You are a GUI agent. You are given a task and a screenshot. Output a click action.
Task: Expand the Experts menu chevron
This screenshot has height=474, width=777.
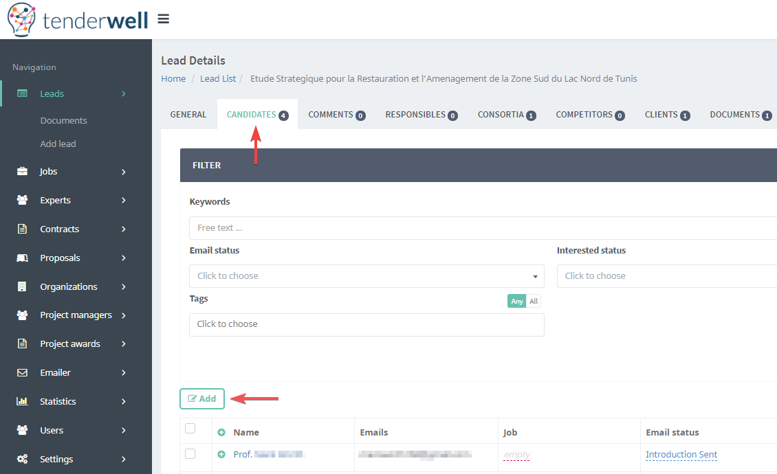coord(124,201)
